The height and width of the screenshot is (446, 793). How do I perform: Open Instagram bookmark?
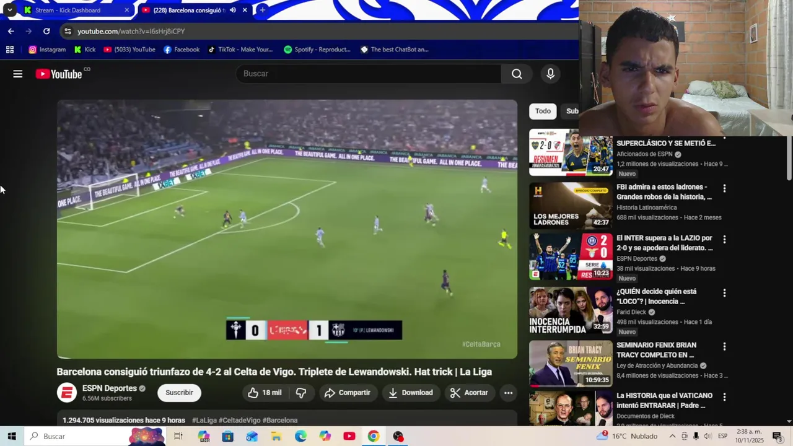(x=47, y=50)
